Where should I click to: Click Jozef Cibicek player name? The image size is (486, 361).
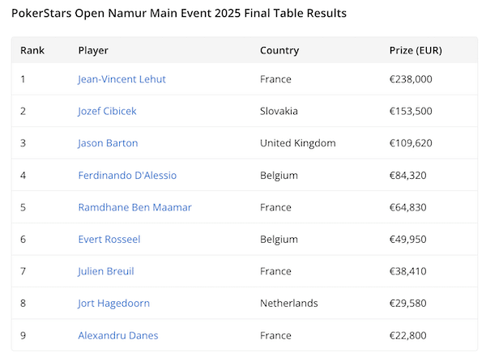click(x=113, y=111)
